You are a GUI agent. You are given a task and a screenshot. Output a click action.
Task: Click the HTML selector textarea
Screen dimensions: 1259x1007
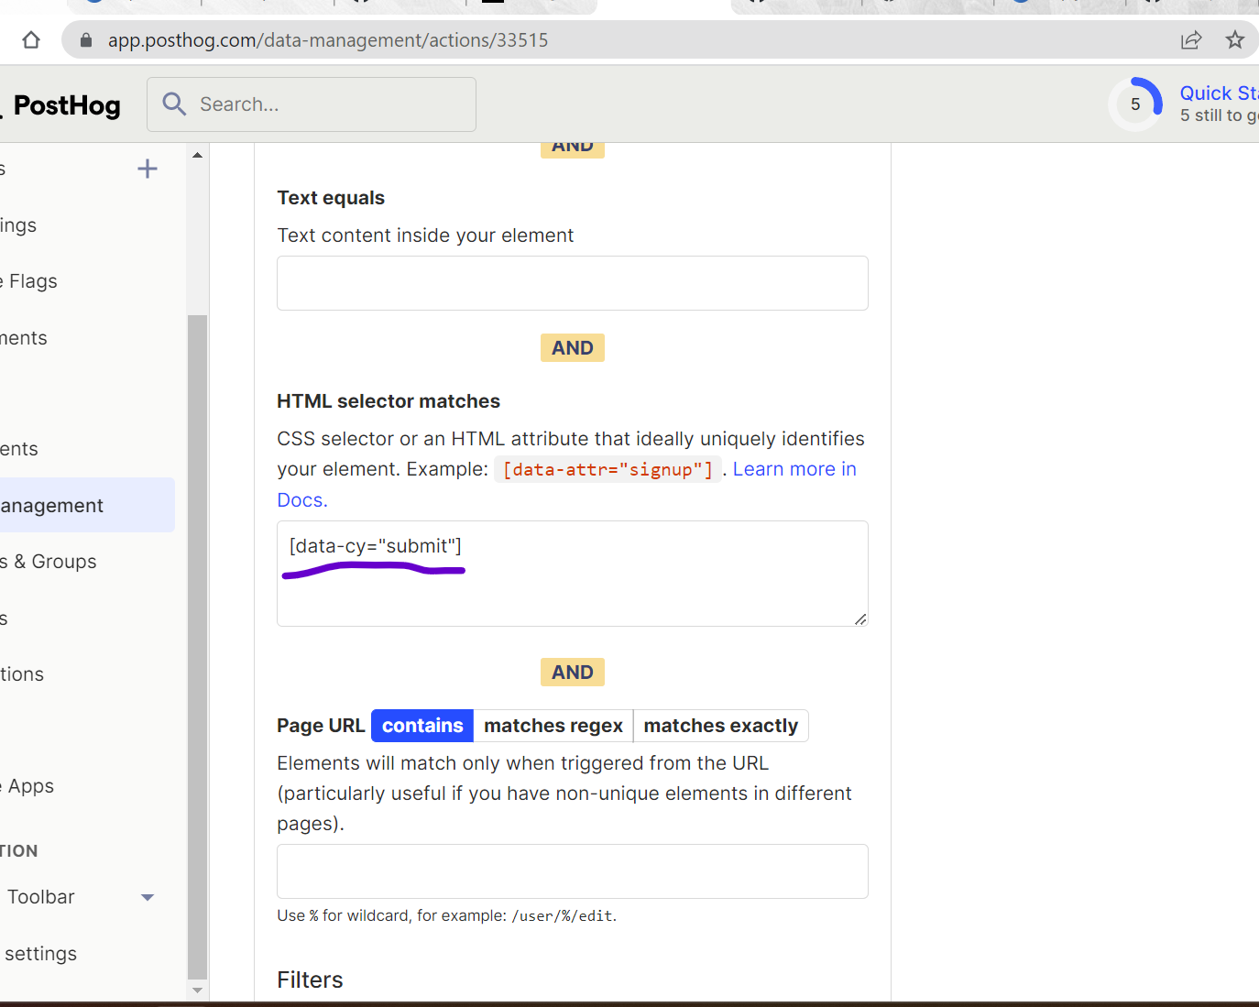click(x=573, y=574)
